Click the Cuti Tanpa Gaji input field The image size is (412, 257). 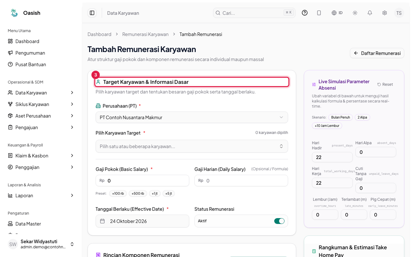pyautogui.click(x=376, y=188)
